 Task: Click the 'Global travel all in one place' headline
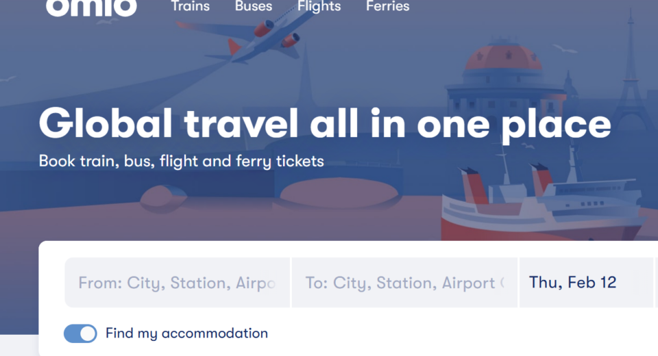coord(324,123)
